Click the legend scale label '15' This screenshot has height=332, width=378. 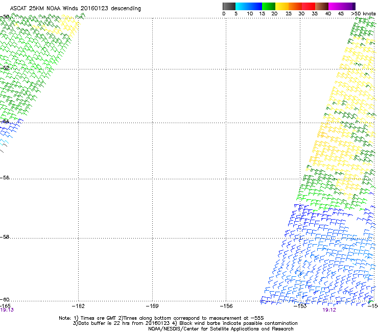(x=262, y=14)
